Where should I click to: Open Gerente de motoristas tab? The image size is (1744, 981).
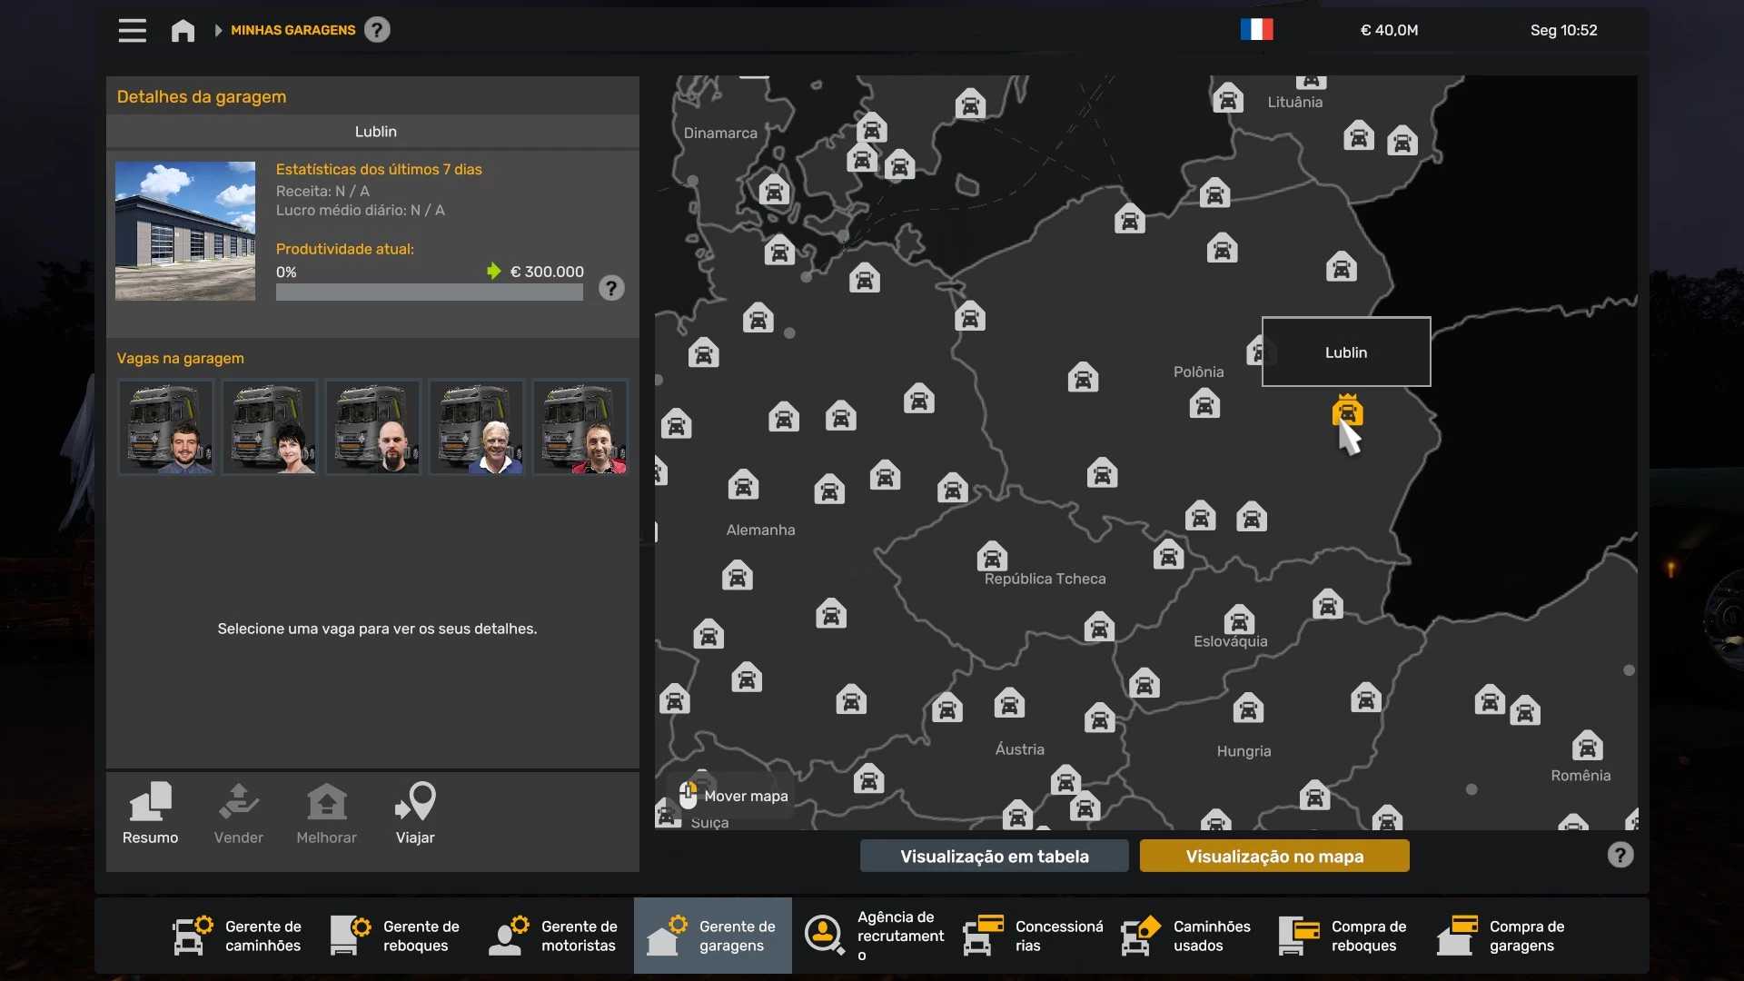[x=554, y=936]
